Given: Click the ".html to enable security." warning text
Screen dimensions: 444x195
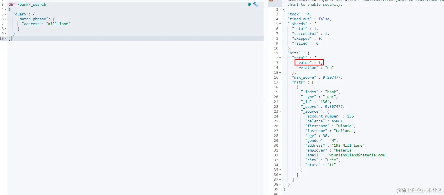Looking at the screenshot, I should [x=315, y=5].
